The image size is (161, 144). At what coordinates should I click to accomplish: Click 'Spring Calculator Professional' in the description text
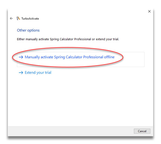click(x=70, y=39)
